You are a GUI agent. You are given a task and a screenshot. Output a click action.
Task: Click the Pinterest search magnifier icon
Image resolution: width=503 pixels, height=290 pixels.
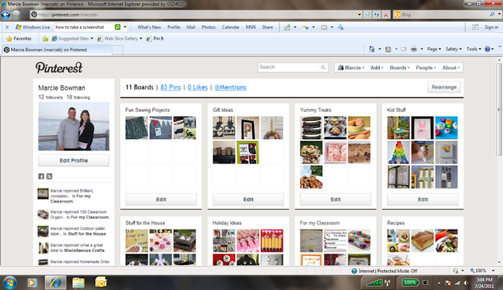(x=323, y=67)
